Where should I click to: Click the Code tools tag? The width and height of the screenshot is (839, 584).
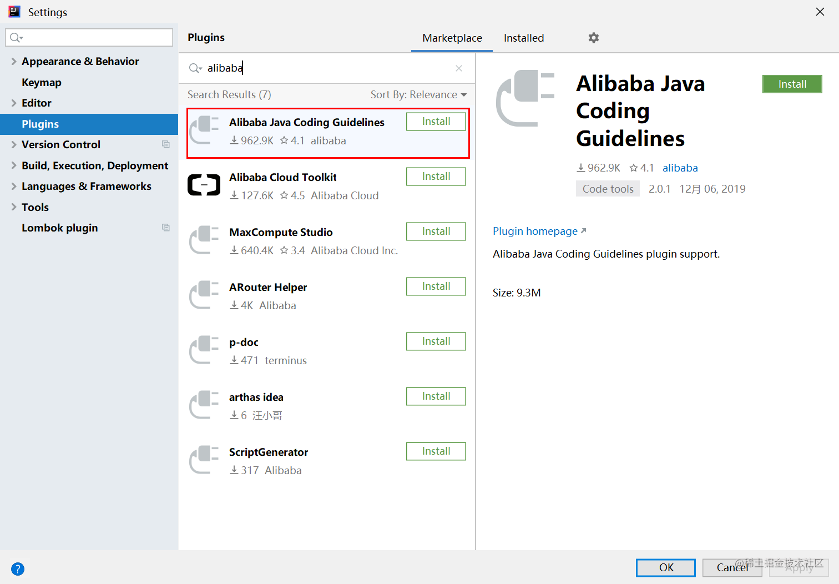coord(608,189)
